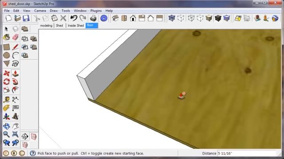The height and width of the screenshot is (159, 284).
Task: Choose the Circle tool
Action: click(x=7, y=55)
